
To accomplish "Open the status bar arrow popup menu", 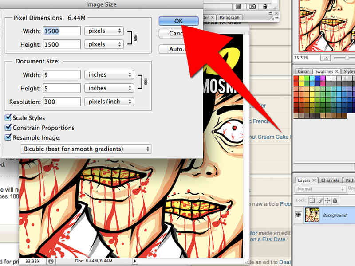I will coord(134,261).
